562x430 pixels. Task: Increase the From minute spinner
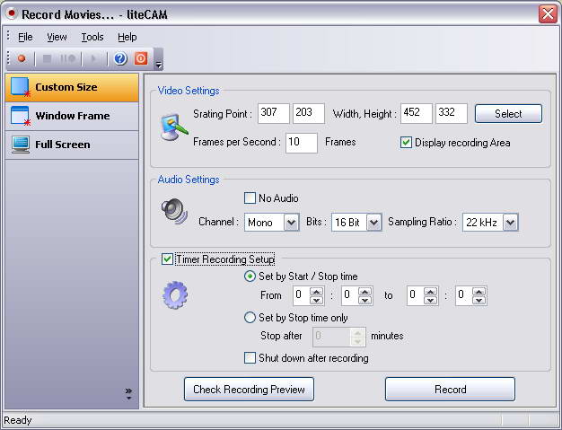[364, 292]
